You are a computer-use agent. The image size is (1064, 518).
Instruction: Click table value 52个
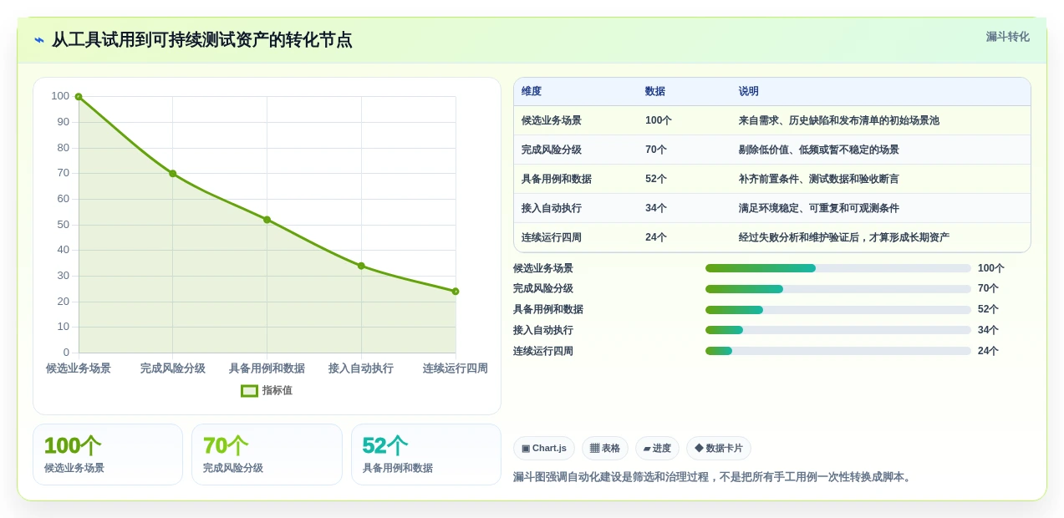pos(656,179)
